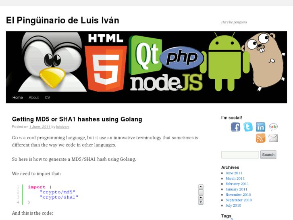Click the "I'm social!" sidebar heading
The height and width of the screenshot is (220, 293).
tap(232, 118)
